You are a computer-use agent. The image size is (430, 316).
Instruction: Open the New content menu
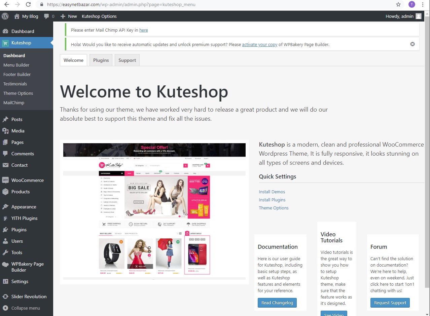[x=69, y=16]
